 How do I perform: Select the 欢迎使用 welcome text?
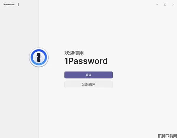(x=74, y=53)
